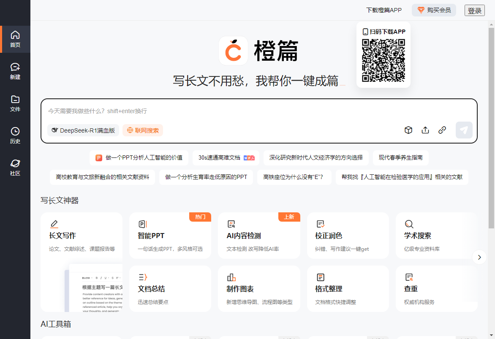Click the link attachment icon in input box
This screenshot has width=495, height=339.
click(x=442, y=130)
